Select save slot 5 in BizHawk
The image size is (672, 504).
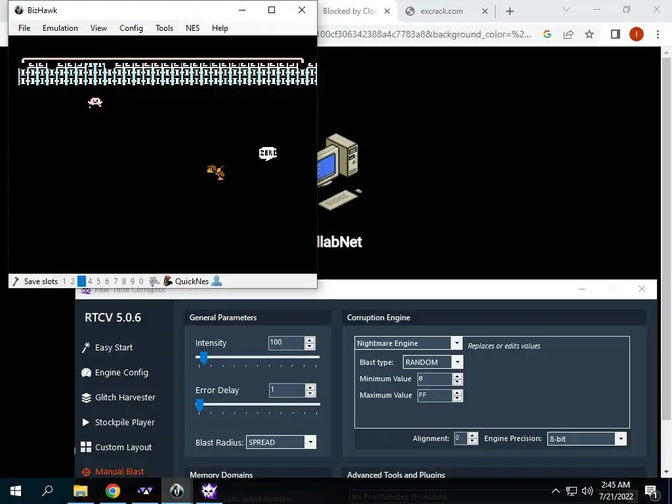point(98,282)
